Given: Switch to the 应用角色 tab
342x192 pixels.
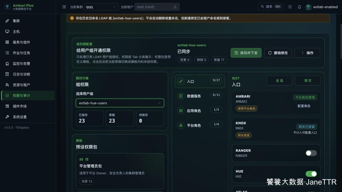Looking at the screenshot, I should 200,111.
